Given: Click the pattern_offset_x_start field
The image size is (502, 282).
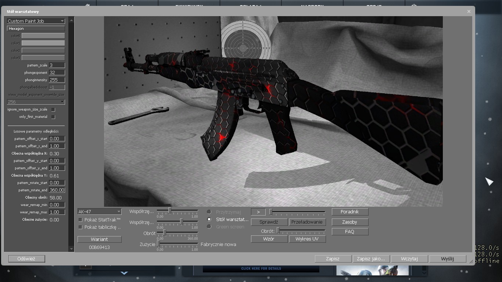Looking at the screenshot, I should [57, 138].
